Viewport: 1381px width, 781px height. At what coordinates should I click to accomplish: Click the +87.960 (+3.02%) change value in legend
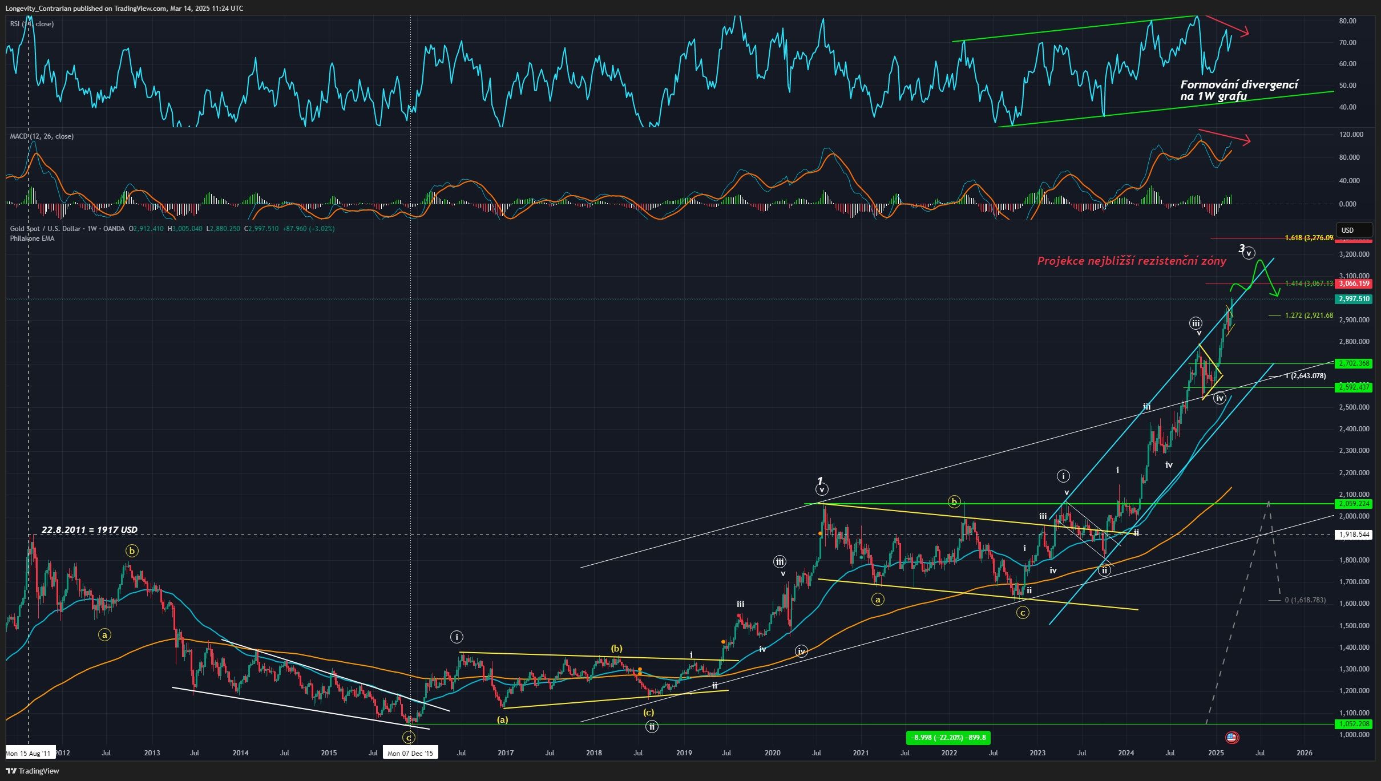pos(309,229)
